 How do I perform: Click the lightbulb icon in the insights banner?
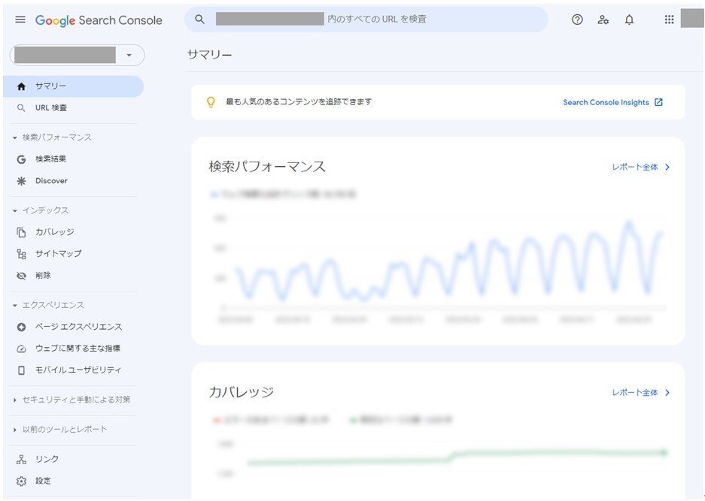click(211, 102)
